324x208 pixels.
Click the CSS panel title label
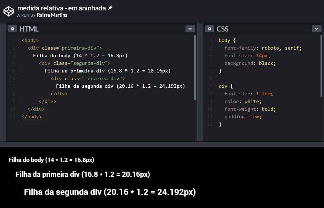[222, 29]
